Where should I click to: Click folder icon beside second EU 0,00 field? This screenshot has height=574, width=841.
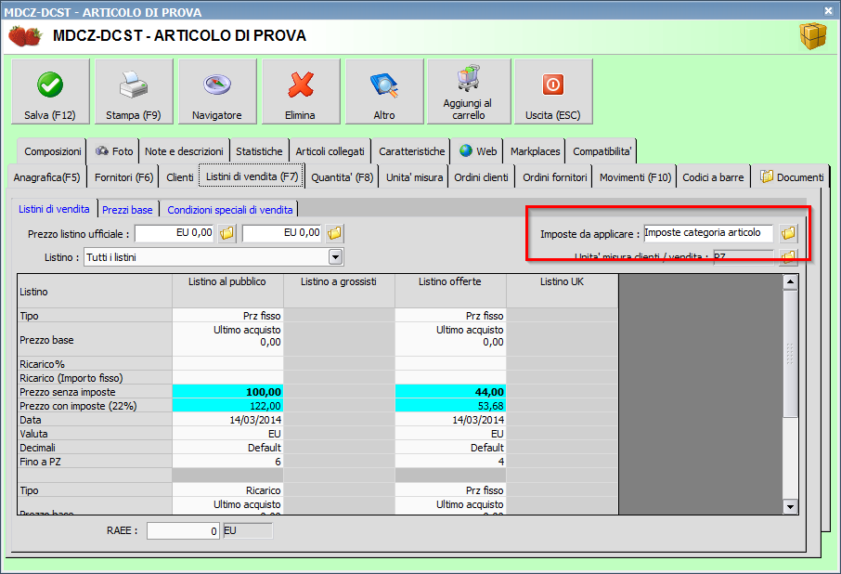tap(335, 233)
